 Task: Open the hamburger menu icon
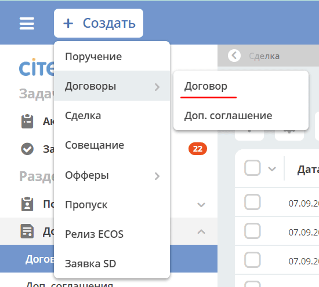pos(27,23)
